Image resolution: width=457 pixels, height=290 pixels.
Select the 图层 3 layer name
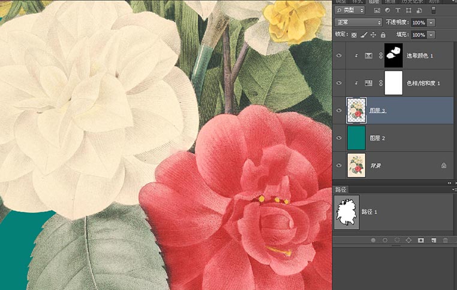[x=377, y=111]
